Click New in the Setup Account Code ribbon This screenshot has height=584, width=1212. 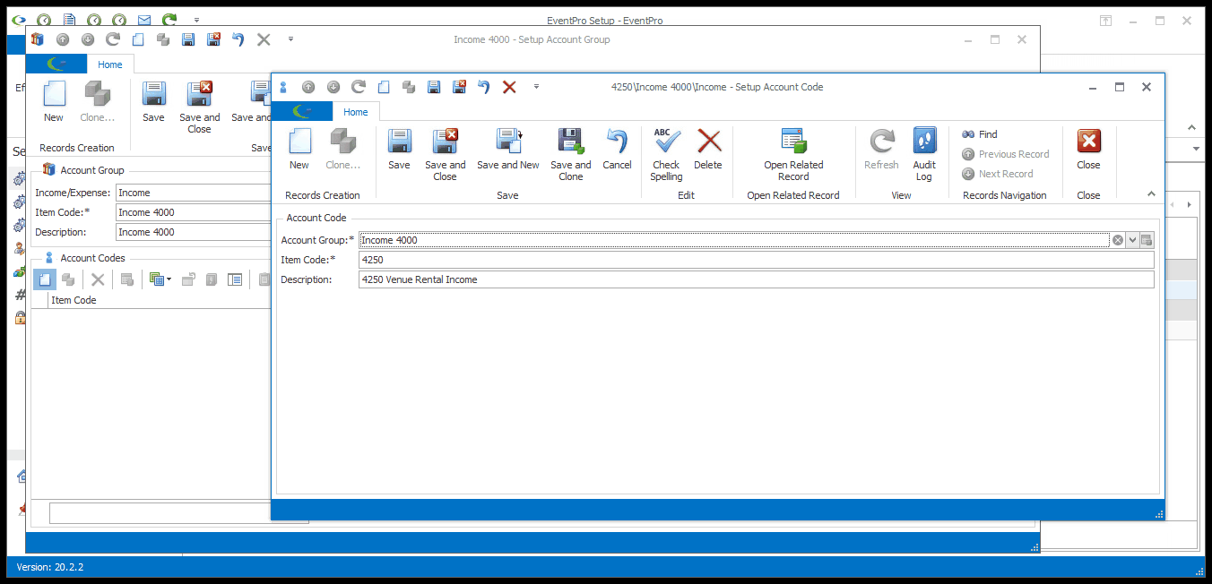point(299,150)
